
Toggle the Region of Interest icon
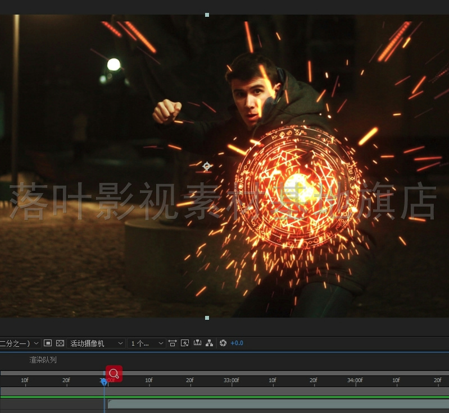[48, 343]
